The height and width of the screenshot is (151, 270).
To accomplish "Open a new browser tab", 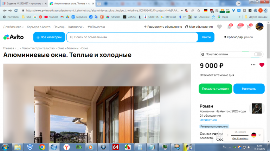I will pyautogui.click(x=99, y=4).
